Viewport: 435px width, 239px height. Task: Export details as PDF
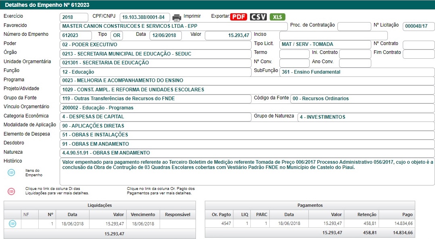(x=239, y=17)
